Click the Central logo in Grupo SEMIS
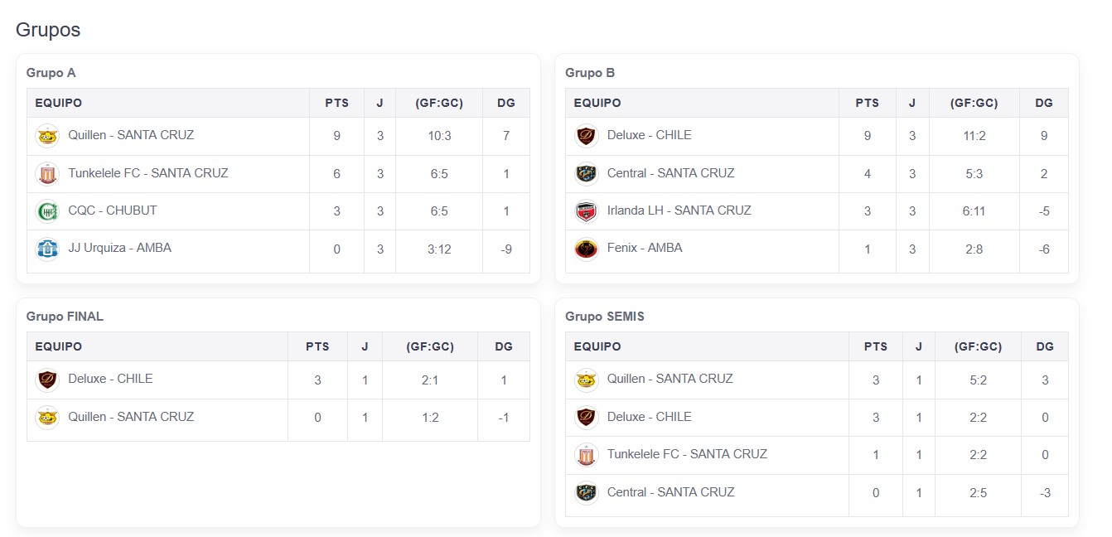This screenshot has height=537, width=1112. 587,493
